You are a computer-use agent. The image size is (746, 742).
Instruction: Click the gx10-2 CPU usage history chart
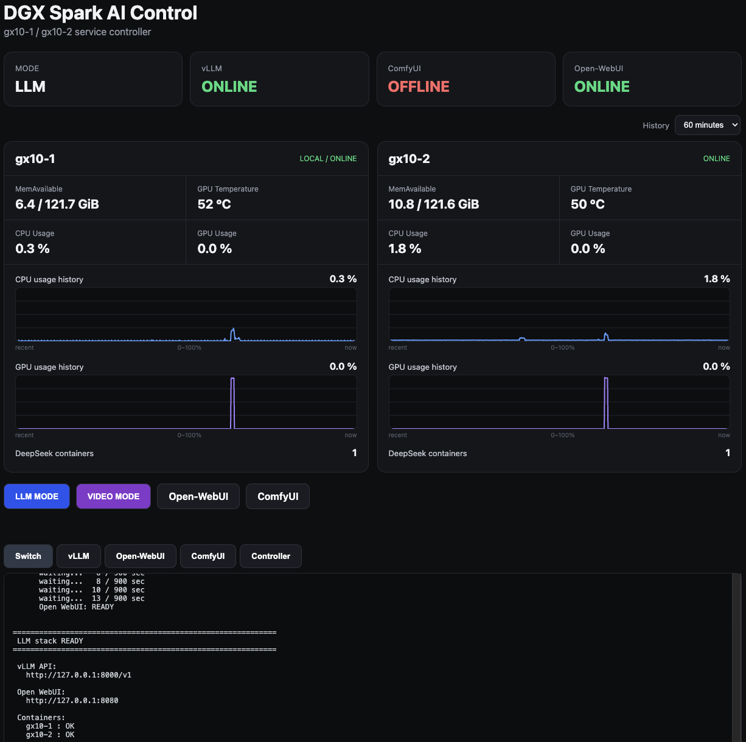click(559, 314)
